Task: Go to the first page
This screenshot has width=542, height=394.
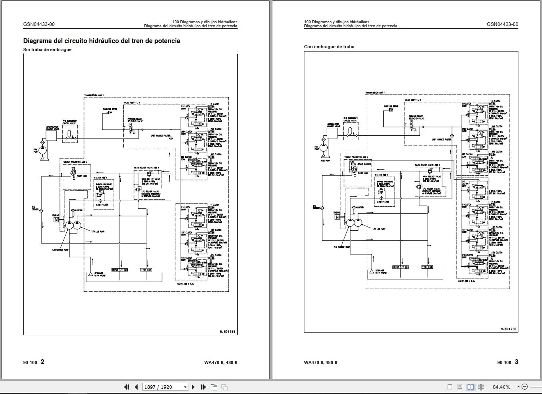Action: 126,387
